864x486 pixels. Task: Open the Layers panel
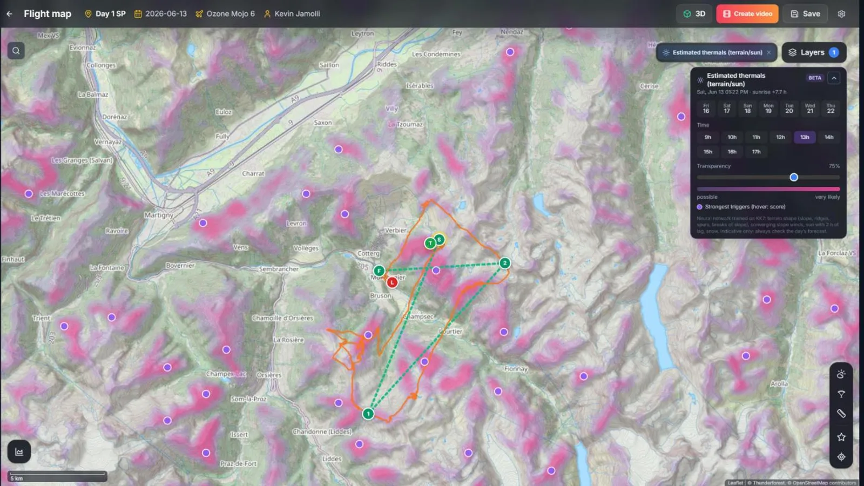pos(814,52)
